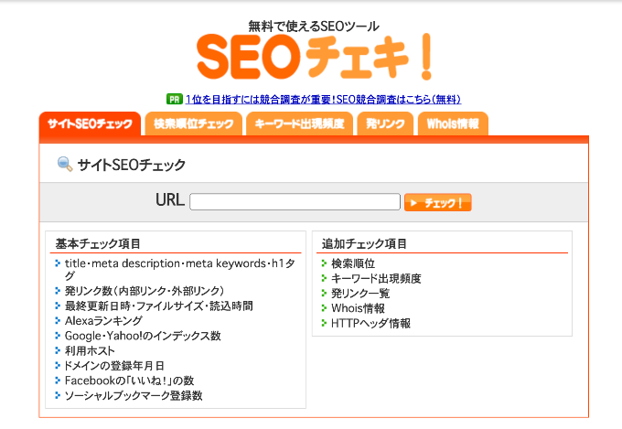Click the 無料で使えるSEOツール tagline
The image size is (622, 429).
[x=314, y=27]
